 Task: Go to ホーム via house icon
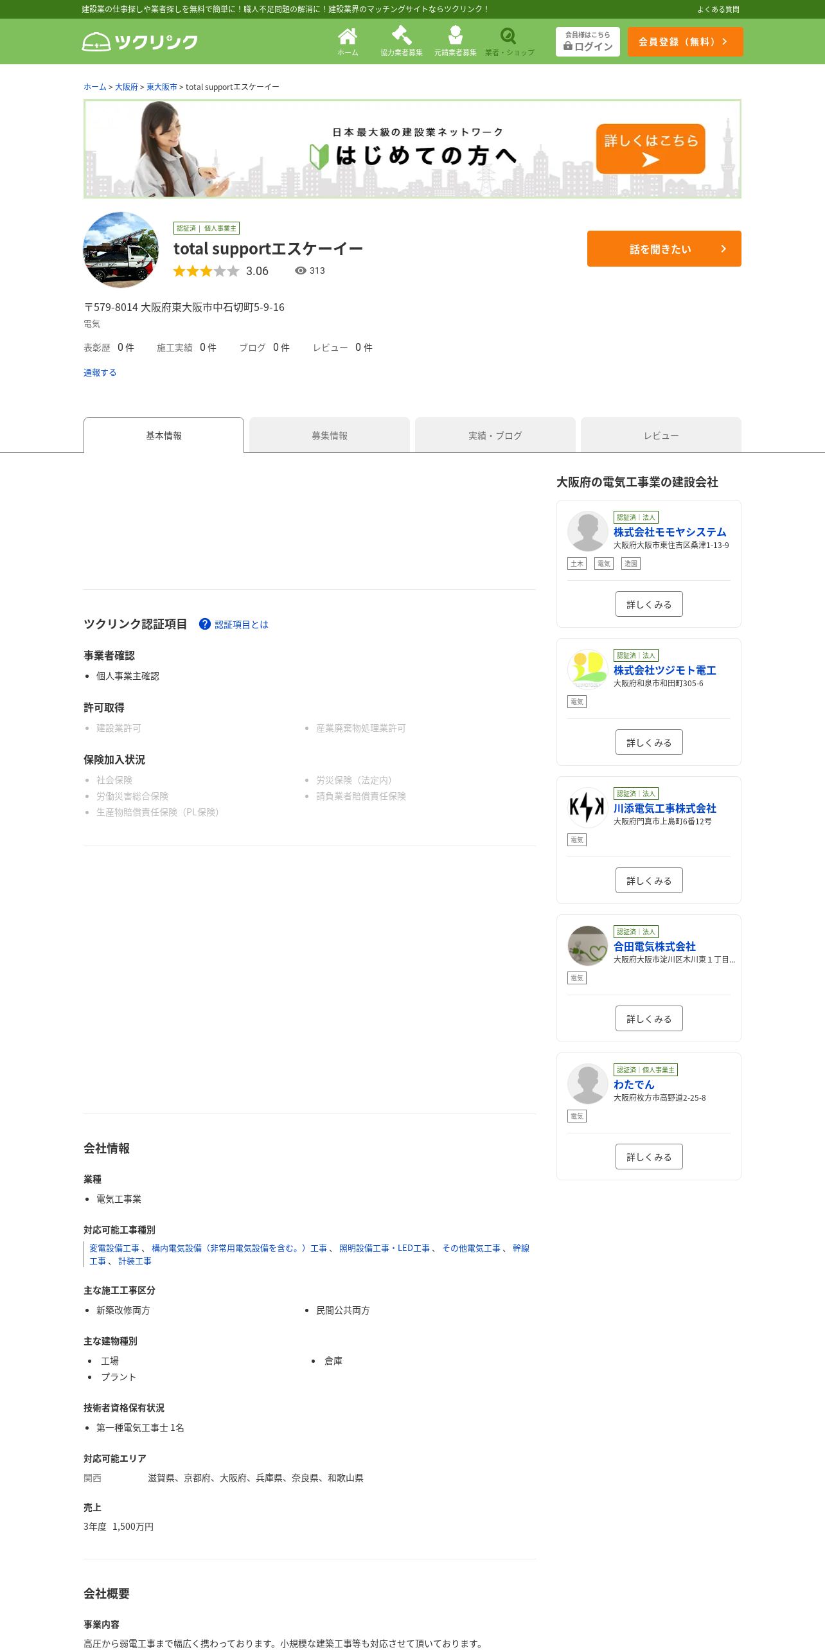pyautogui.click(x=348, y=42)
